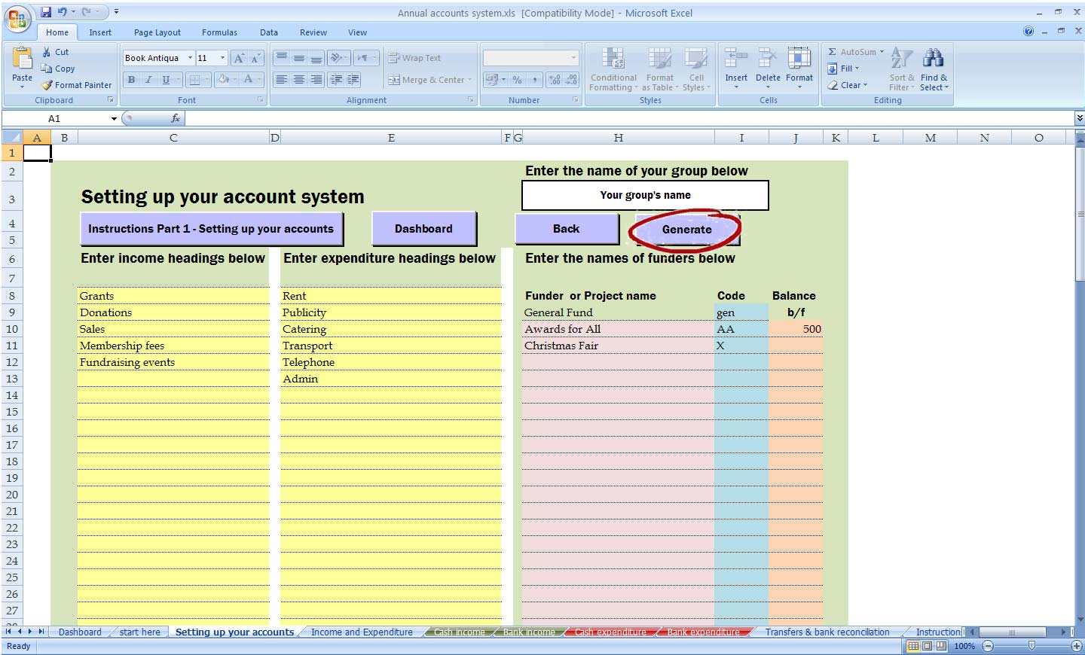Toggle Bold formatting

pyautogui.click(x=132, y=80)
